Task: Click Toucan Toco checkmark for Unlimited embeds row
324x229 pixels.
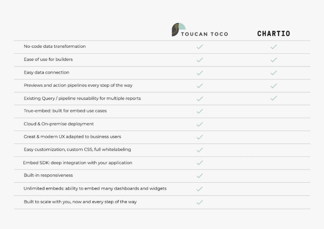Action: click(x=200, y=189)
